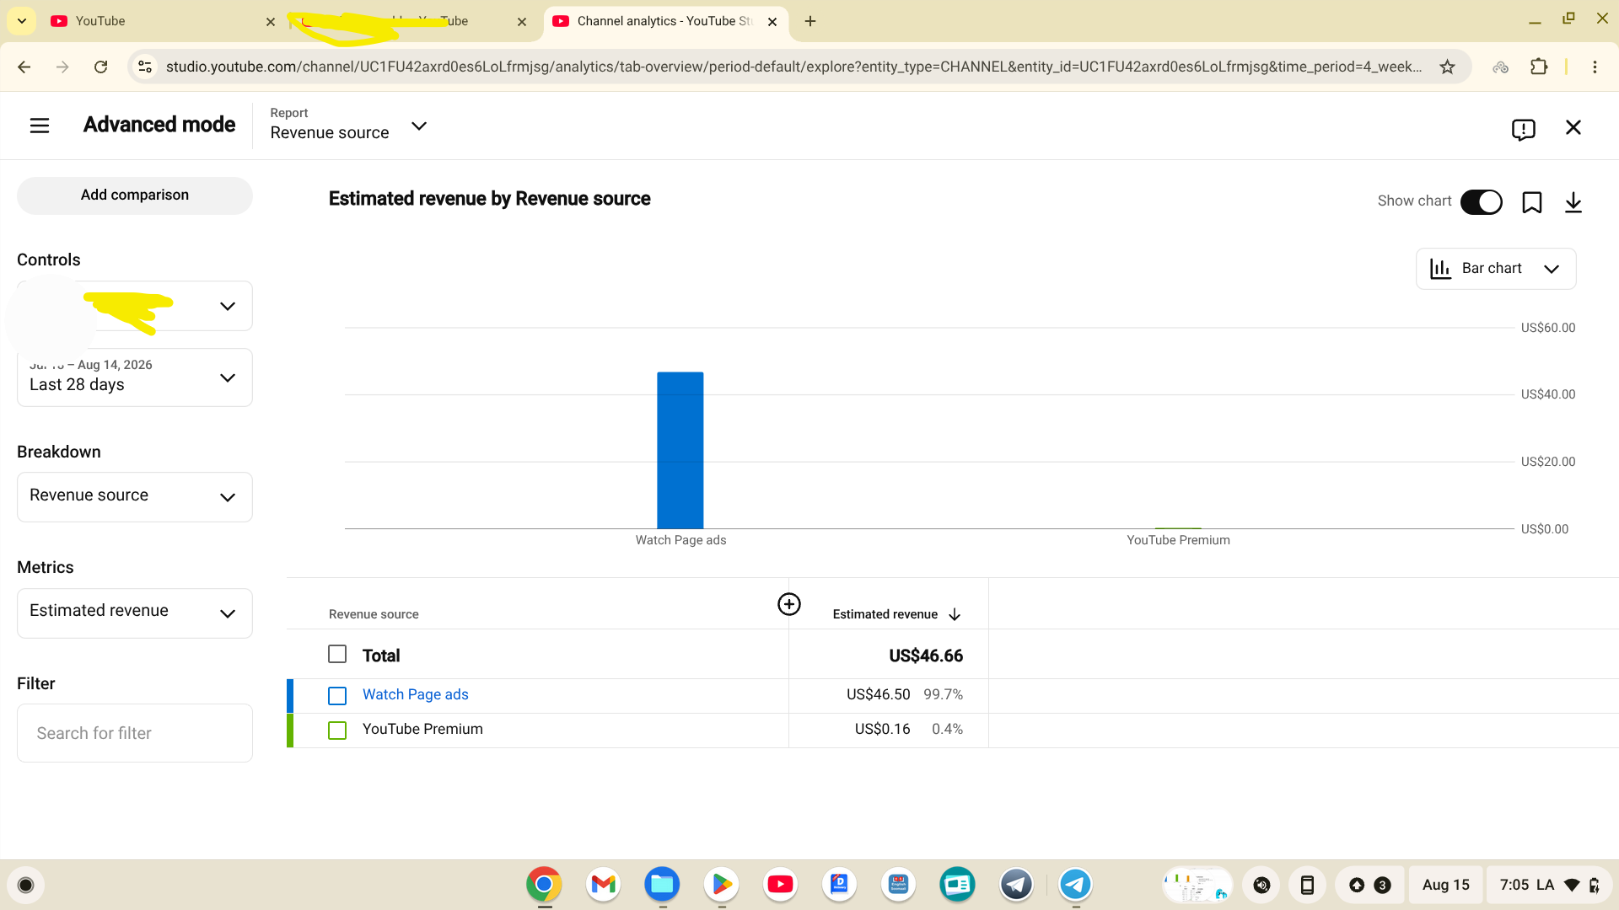Open Chrome from the shelf
The height and width of the screenshot is (910, 1619).
click(x=544, y=885)
